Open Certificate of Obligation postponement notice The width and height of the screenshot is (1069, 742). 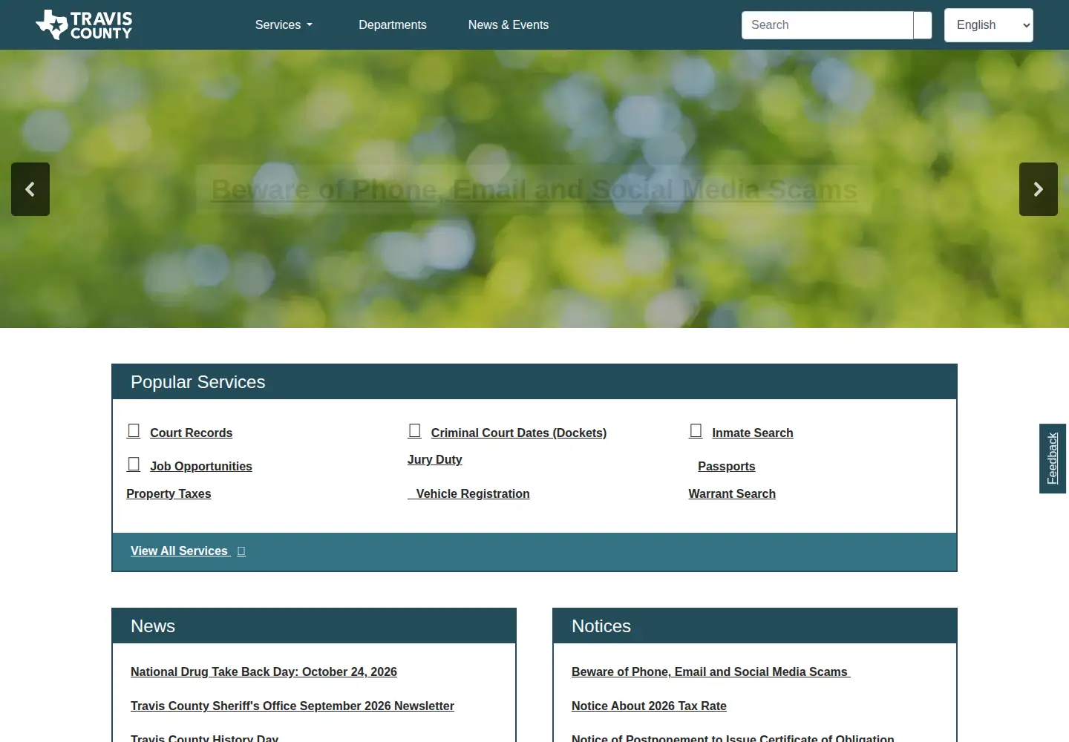[733, 738]
